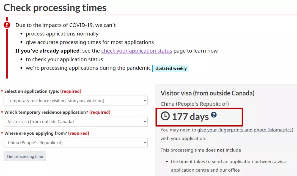Click the clock icon beside 177 days
This screenshot has width=297, height=176.
(165, 116)
